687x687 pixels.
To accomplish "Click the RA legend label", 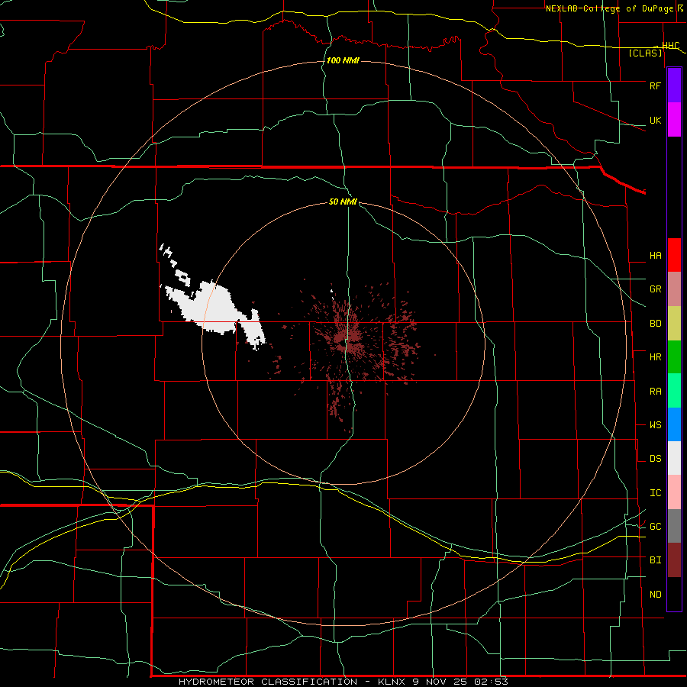I will pyautogui.click(x=655, y=392).
